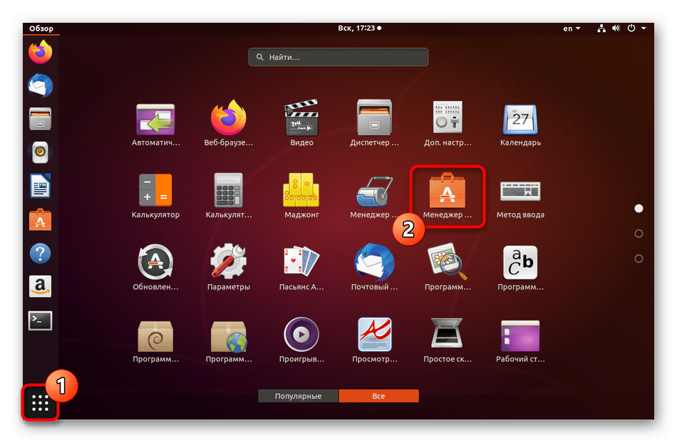Image resolution: width=677 pixels, height=443 pixels.
Task: Launch the Календарь app
Action: [x=520, y=124]
